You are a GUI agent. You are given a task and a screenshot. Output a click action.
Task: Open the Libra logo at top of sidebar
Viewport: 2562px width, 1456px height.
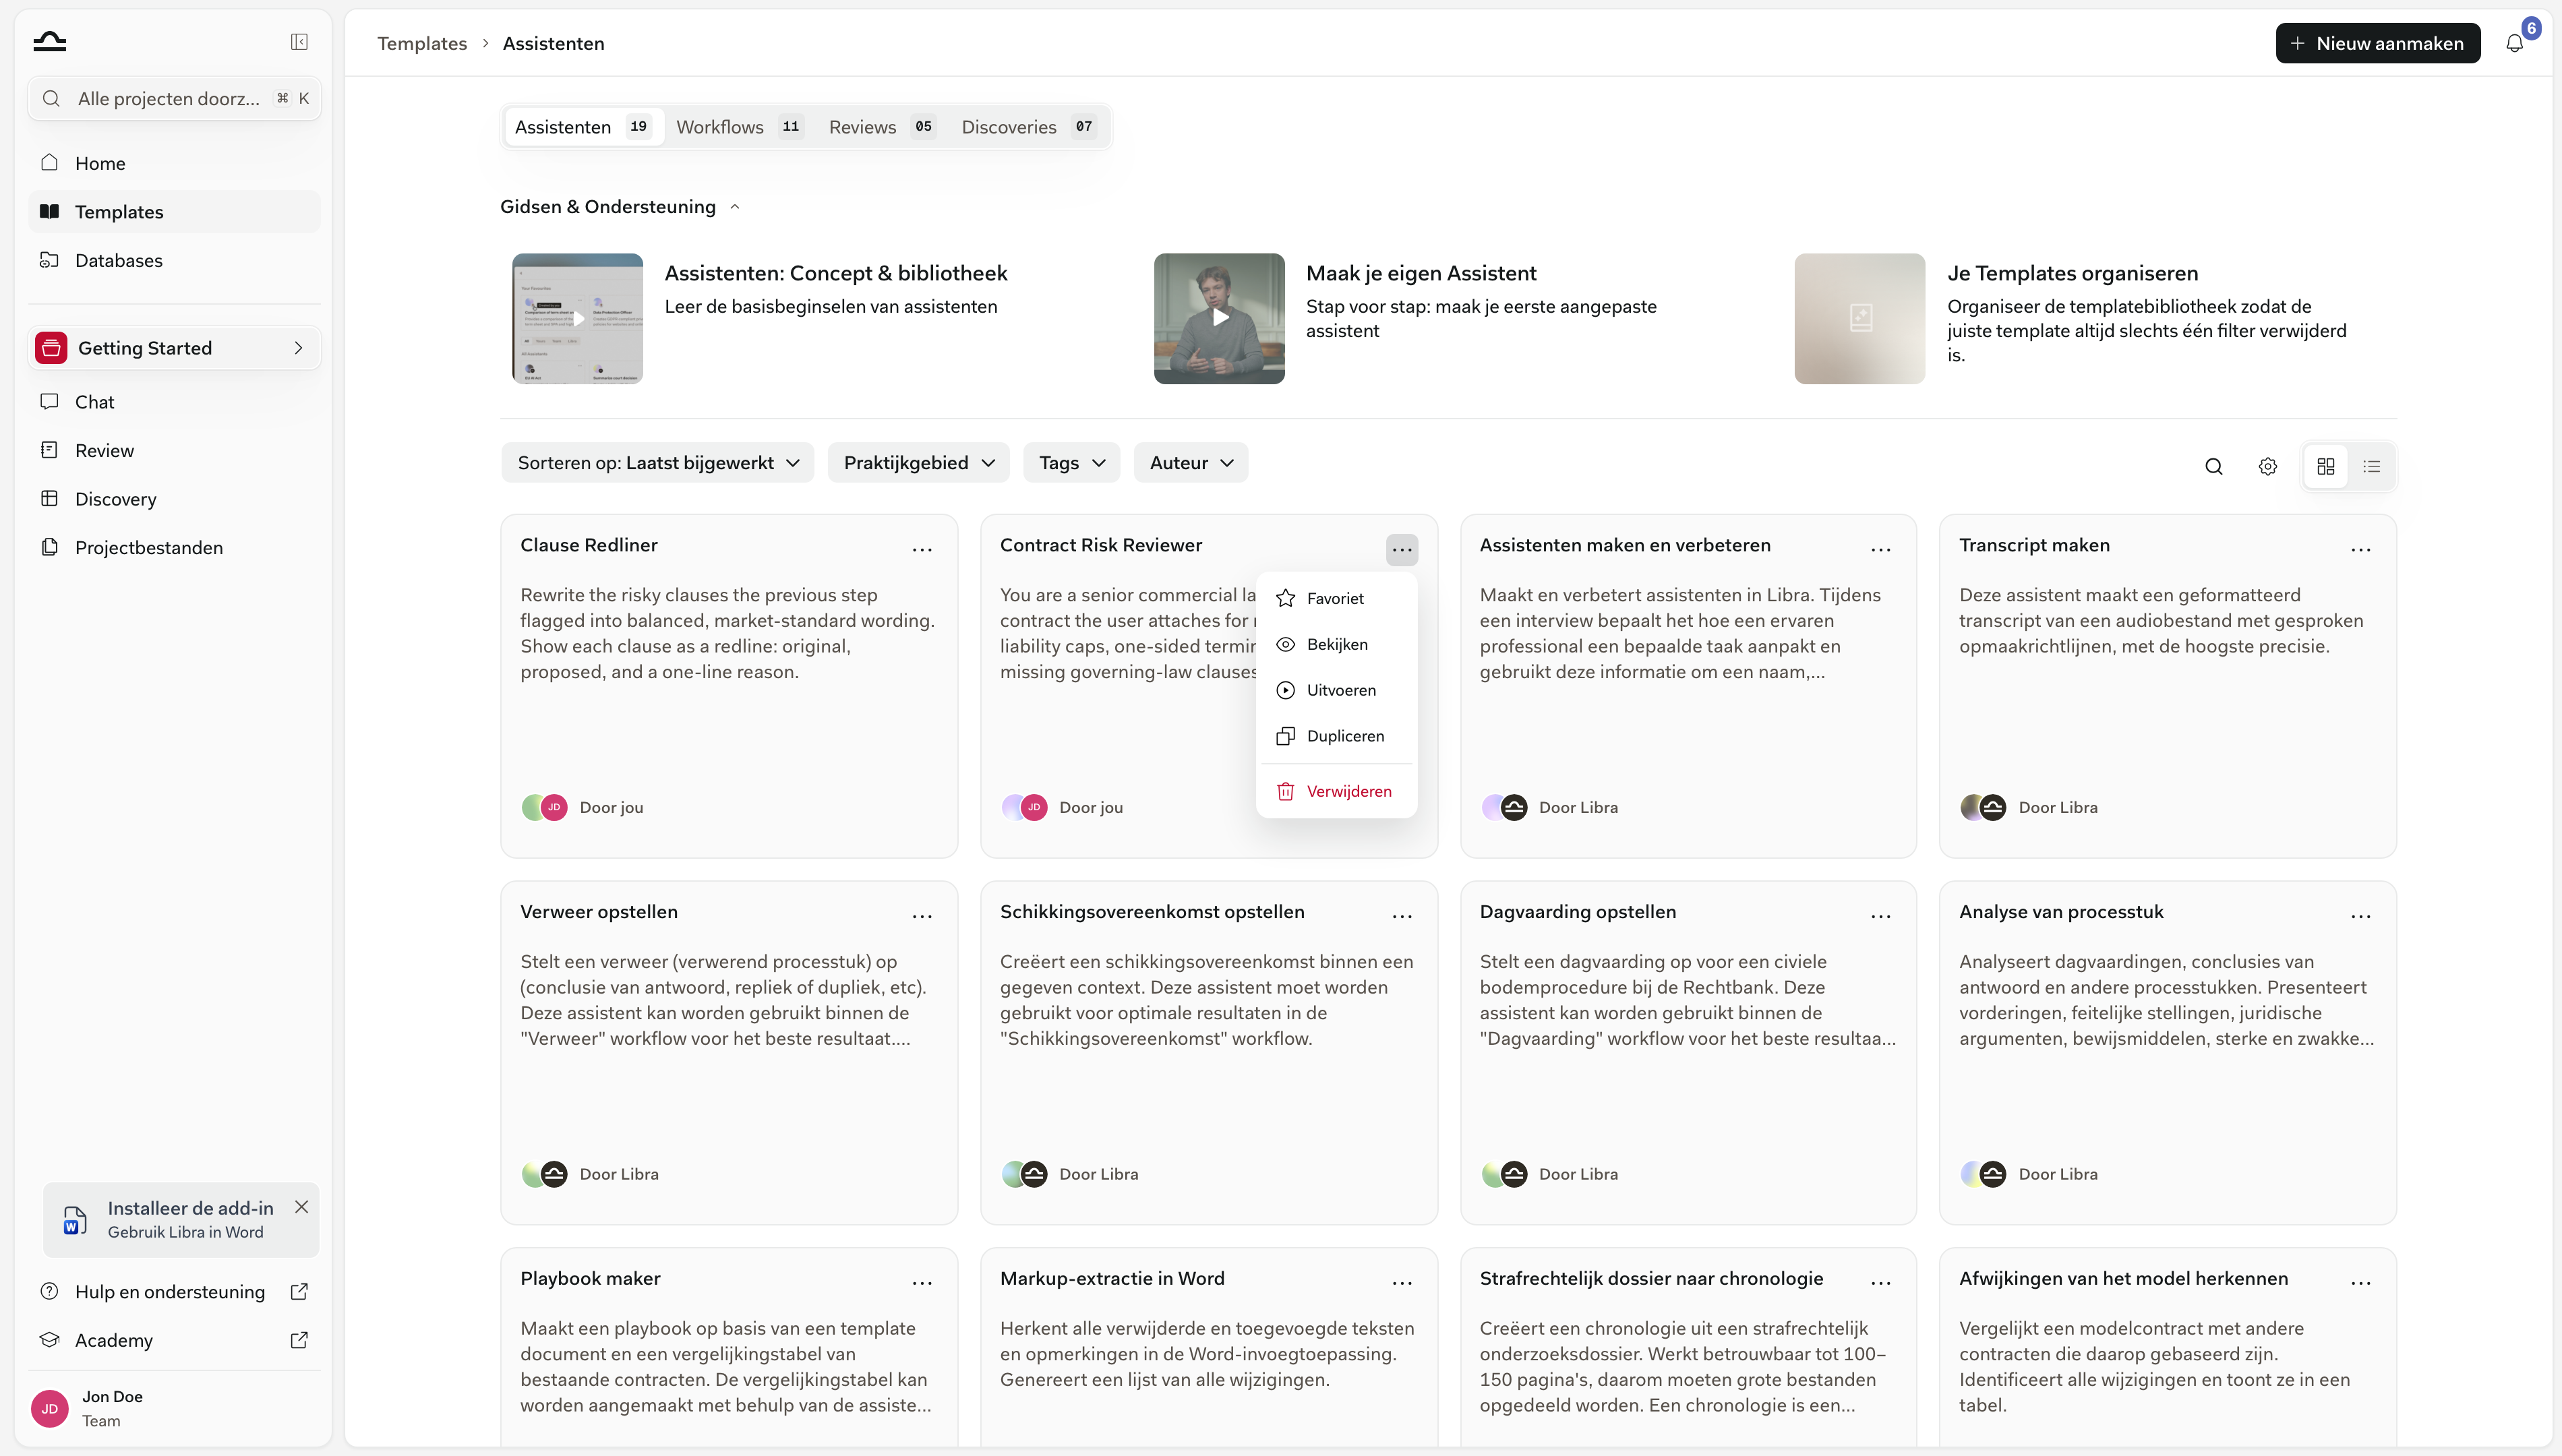pyautogui.click(x=49, y=41)
